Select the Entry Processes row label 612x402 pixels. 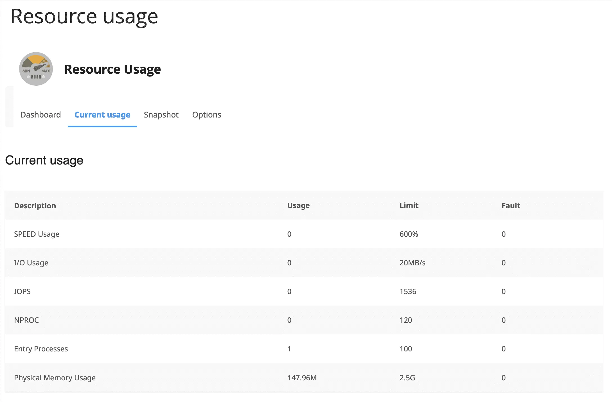click(41, 349)
